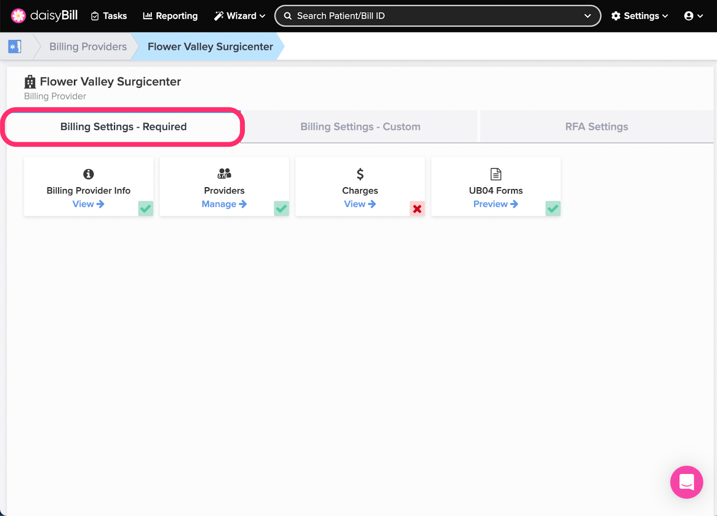The image size is (717, 516).
Task: Open the pink chat support button
Action: click(687, 482)
